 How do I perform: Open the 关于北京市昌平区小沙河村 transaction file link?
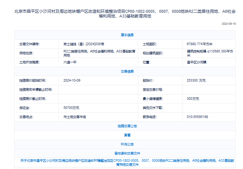pos(127,162)
